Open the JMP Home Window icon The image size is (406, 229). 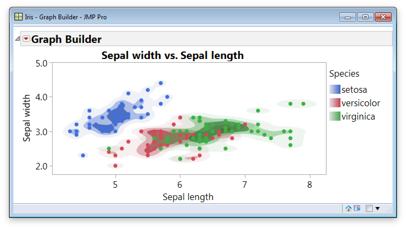(348, 208)
